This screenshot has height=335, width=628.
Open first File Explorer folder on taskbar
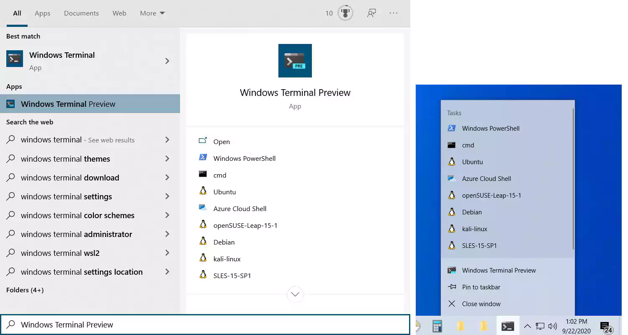[461, 326]
